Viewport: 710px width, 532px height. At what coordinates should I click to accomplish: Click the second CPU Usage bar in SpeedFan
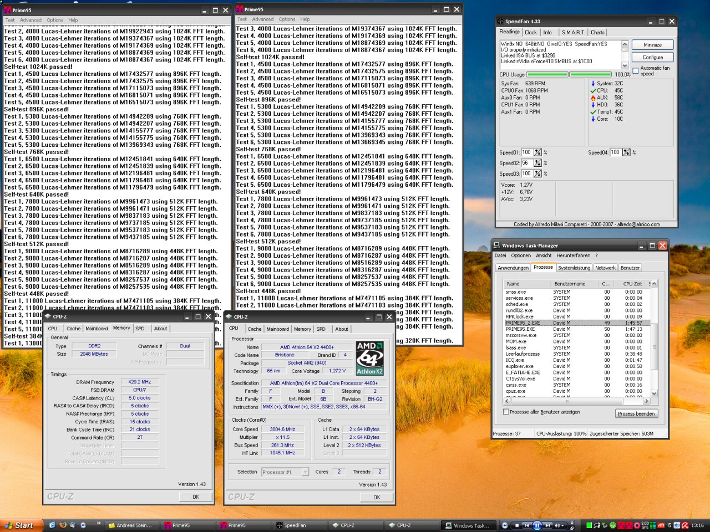coord(591,74)
